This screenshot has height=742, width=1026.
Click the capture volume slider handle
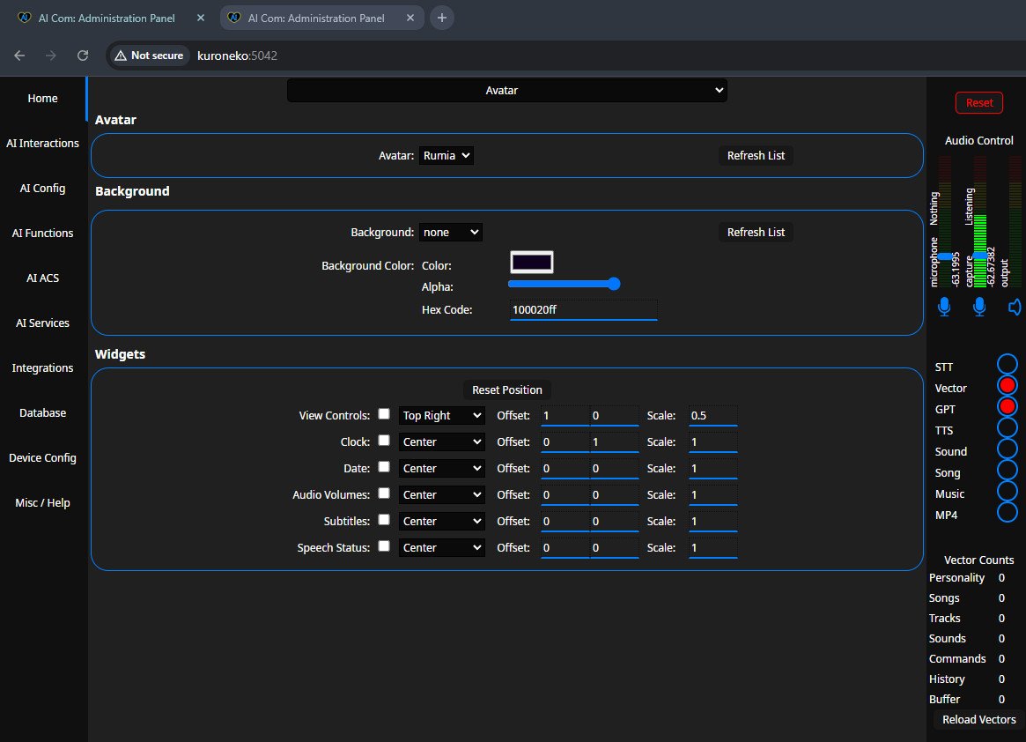coord(979,255)
